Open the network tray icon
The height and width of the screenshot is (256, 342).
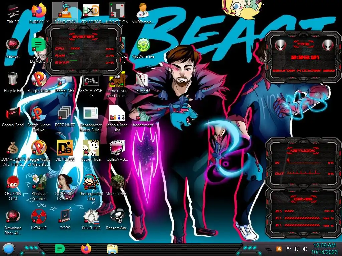[297, 249]
